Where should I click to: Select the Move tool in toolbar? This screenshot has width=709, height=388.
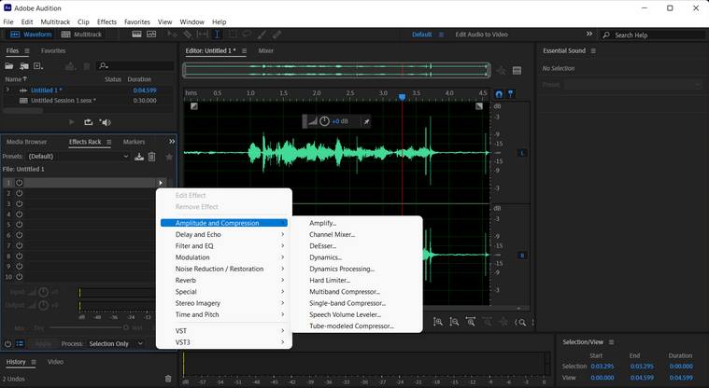pos(172,35)
